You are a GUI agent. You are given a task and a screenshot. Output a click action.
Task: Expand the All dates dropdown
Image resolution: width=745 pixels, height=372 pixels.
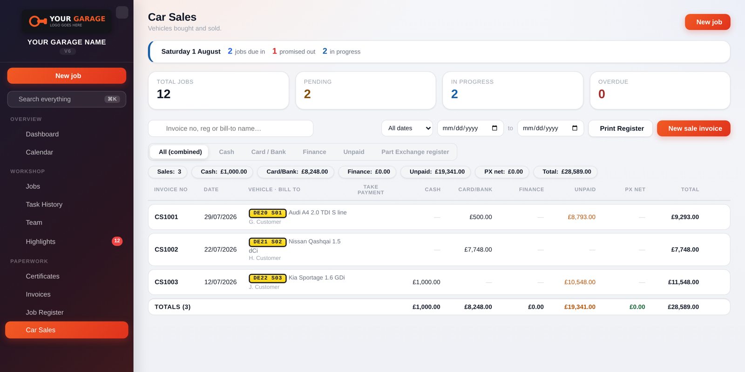tap(407, 128)
